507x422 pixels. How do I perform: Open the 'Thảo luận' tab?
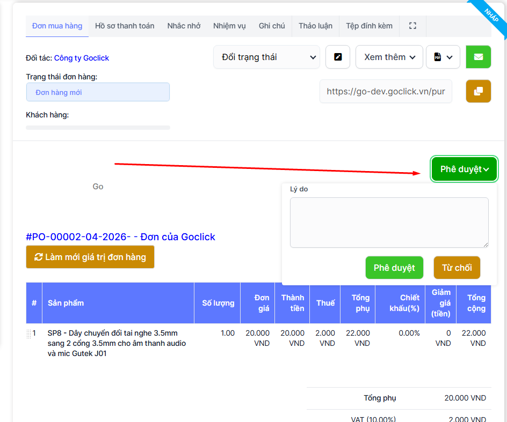(x=315, y=26)
